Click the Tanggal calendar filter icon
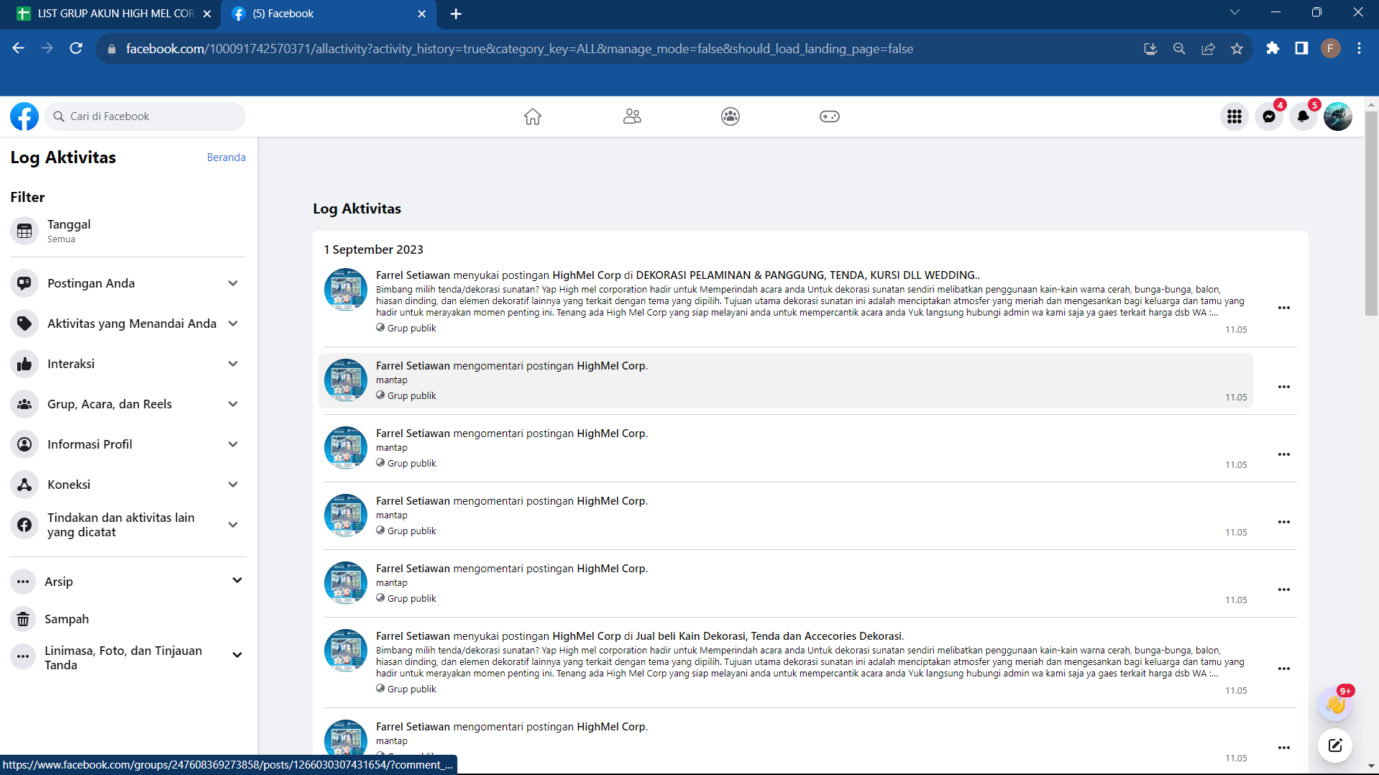Image resolution: width=1379 pixels, height=775 pixels. click(24, 231)
